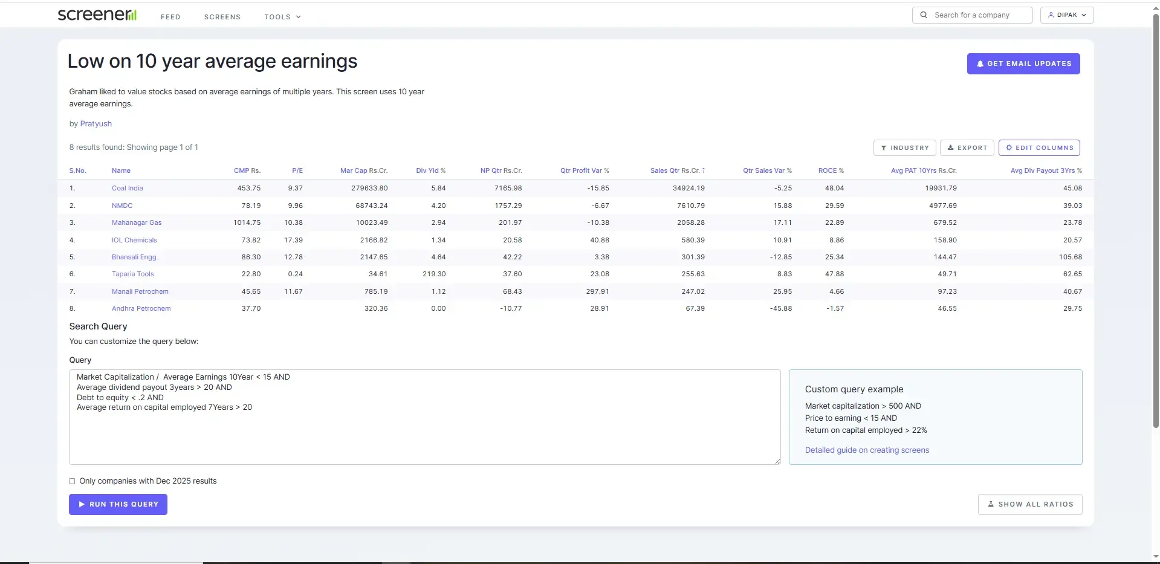Screen dimensions: 1160x564
Task: Click the search magnifier icon
Action: pos(924,15)
